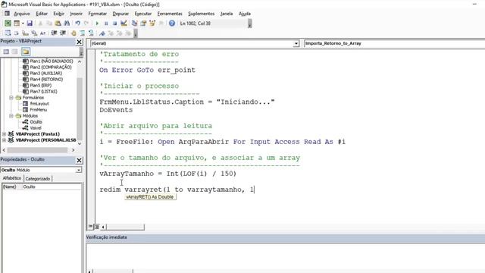This screenshot has width=485, height=273.
Task: Open the Ajuda menu
Action: tap(245, 14)
